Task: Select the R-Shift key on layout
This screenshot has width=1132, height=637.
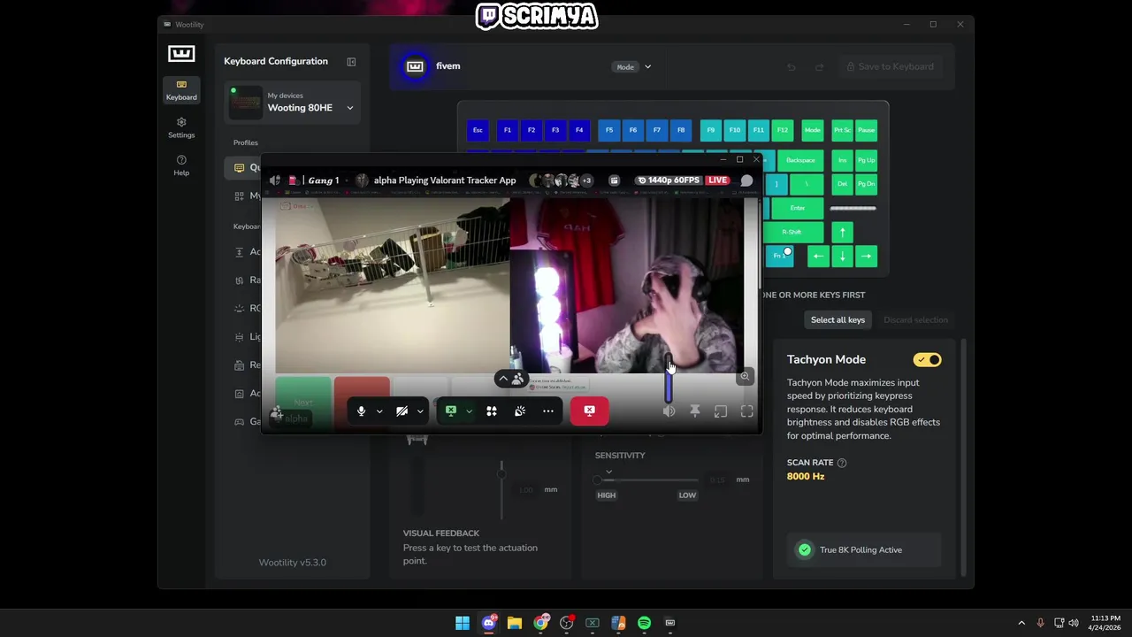Action: pos(792,232)
